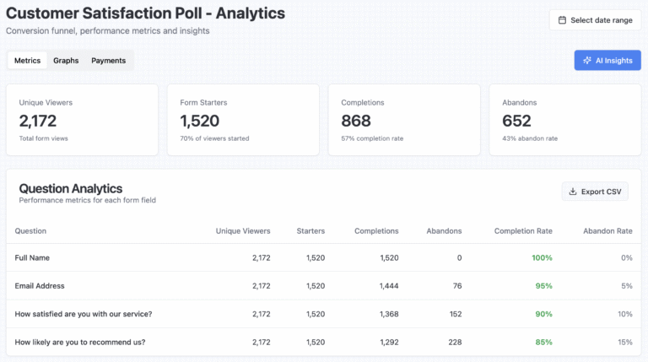Go to the Payments tab

click(108, 61)
